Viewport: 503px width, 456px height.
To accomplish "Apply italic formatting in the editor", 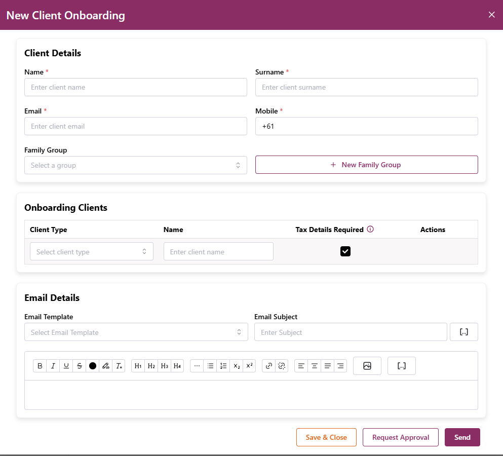I will click(53, 366).
